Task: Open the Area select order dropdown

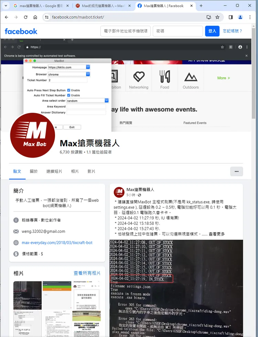Action: click(x=107, y=100)
